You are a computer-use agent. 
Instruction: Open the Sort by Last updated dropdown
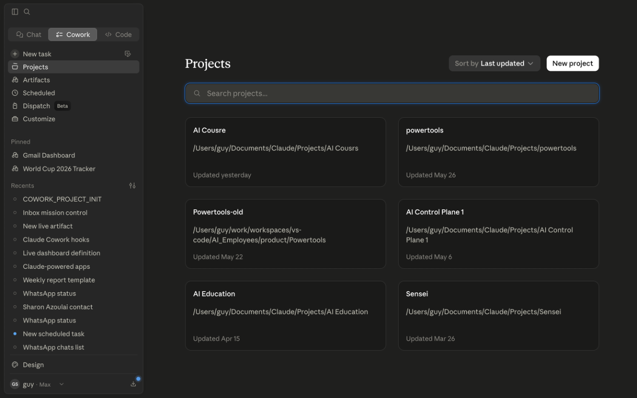(x=494, y=64)
